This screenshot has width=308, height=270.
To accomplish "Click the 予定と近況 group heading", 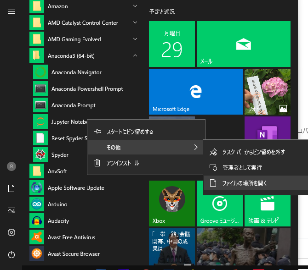I will 162,12.
